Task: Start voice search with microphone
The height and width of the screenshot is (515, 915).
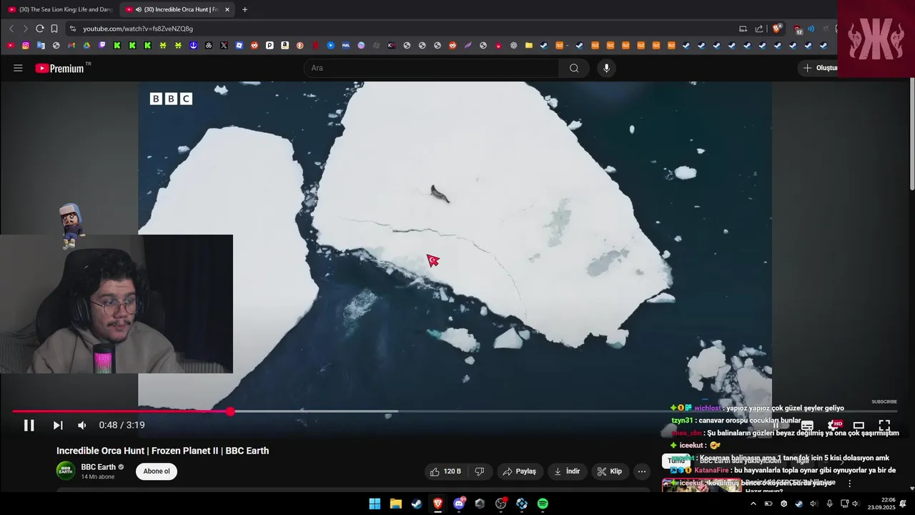Action: 606,68
